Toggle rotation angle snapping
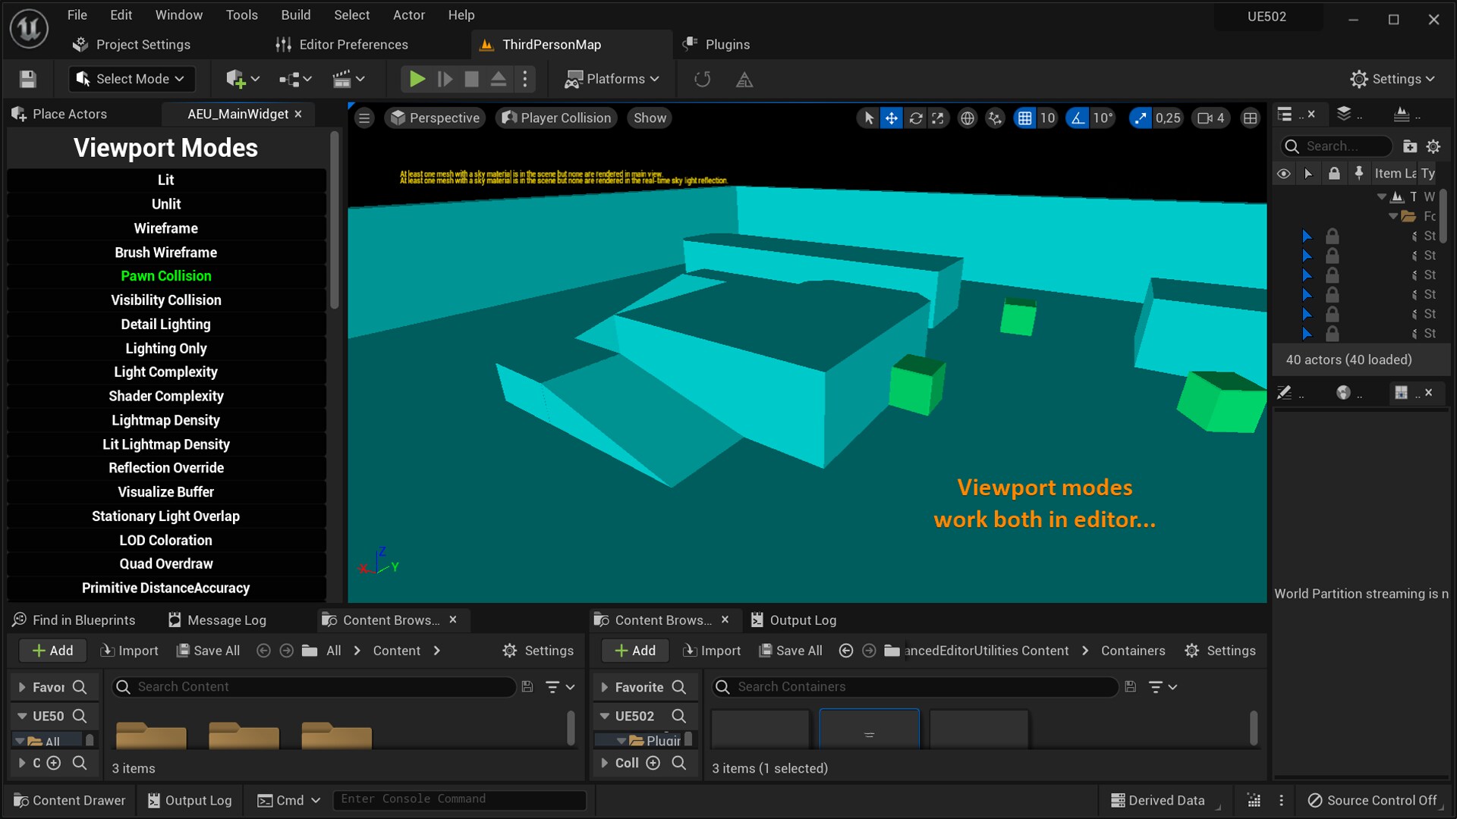 1078,118
